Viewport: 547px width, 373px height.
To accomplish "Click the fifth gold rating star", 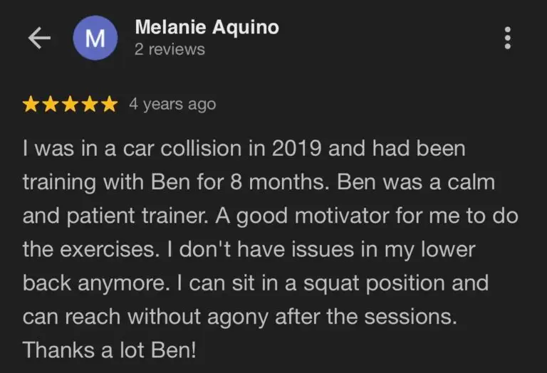I will click(x=108, y=105).
